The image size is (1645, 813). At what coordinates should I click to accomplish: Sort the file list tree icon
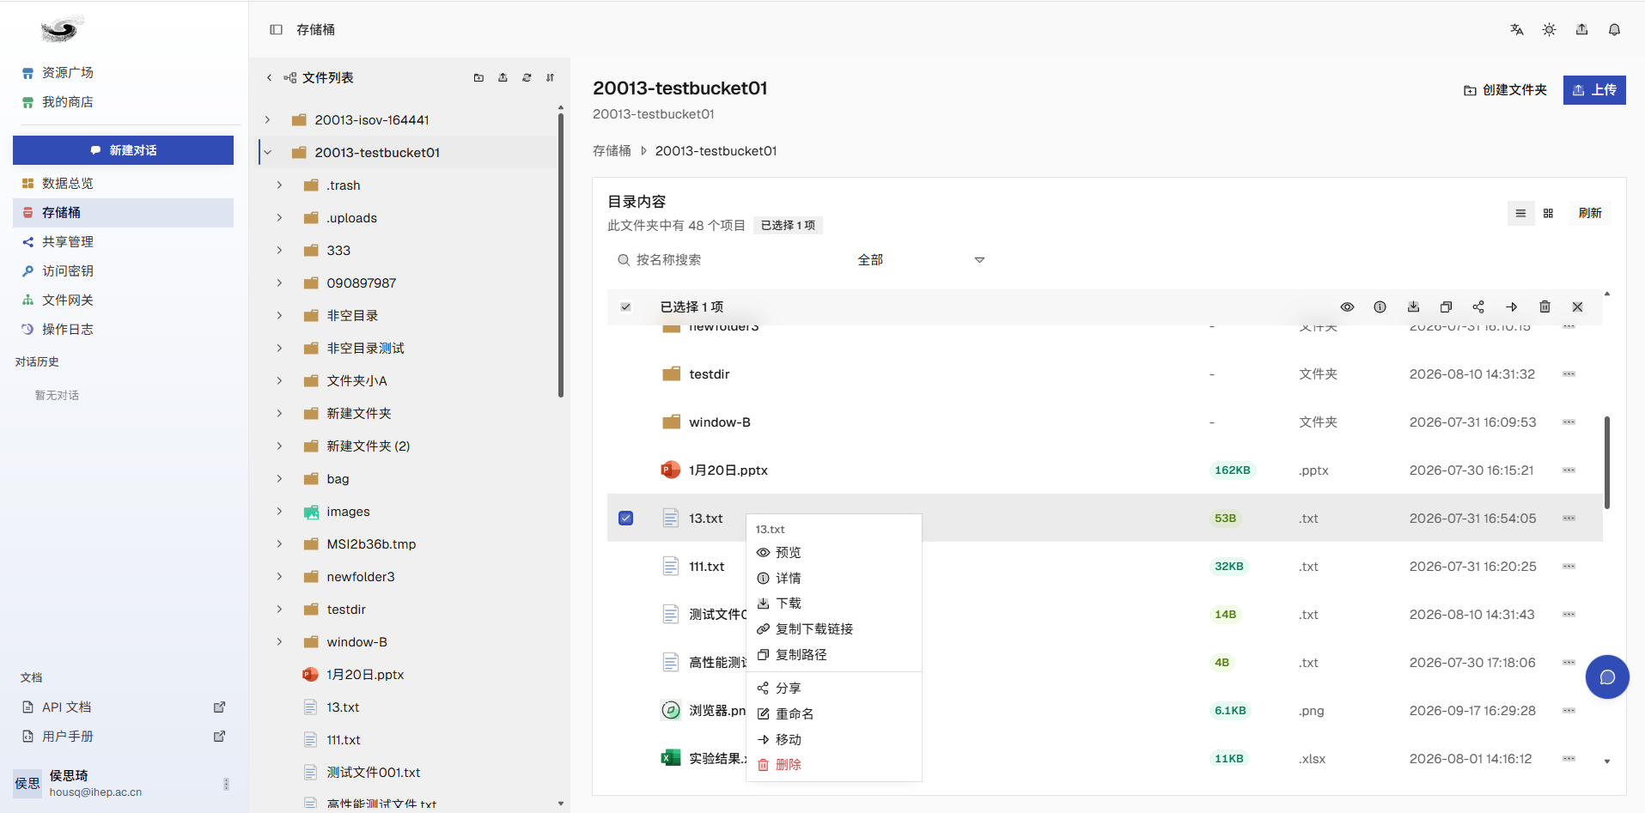tap(550, 77)
